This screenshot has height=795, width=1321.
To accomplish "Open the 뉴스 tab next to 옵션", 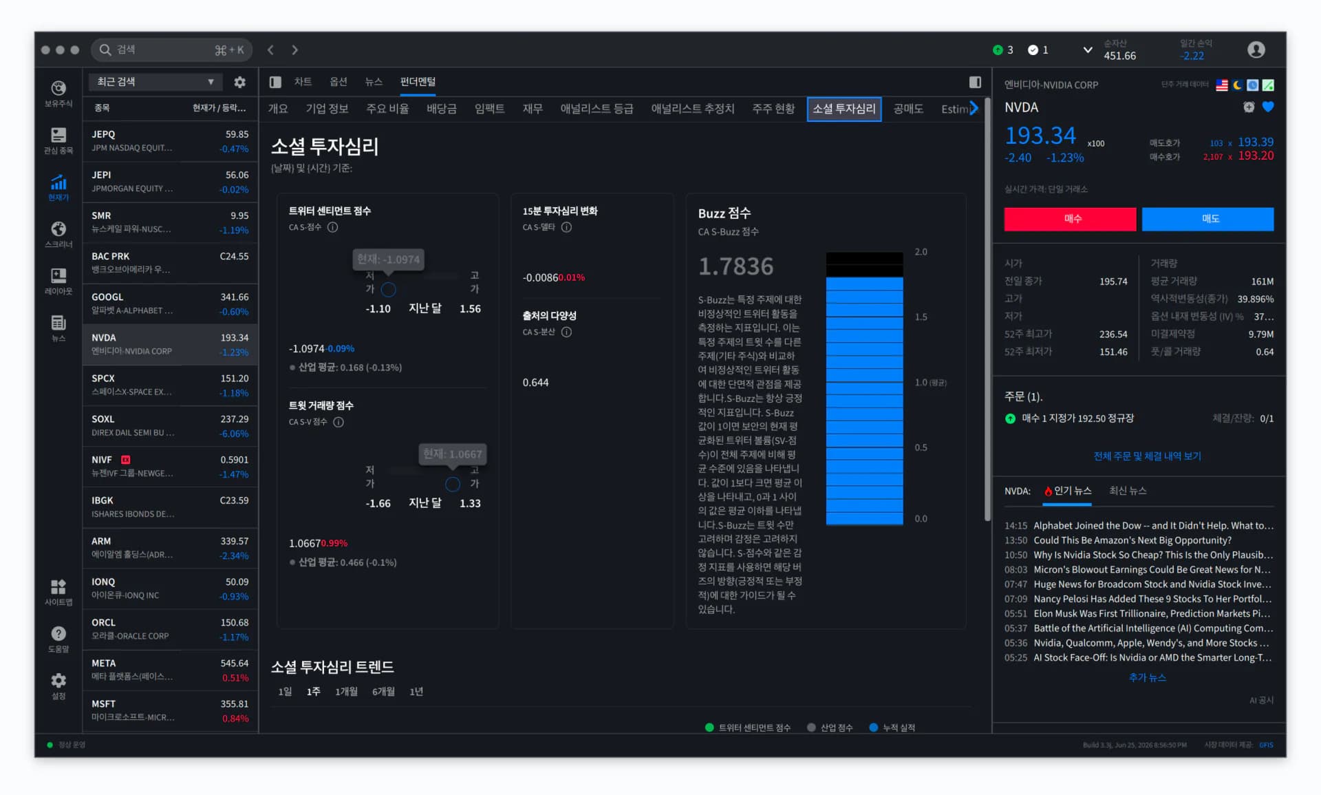I will (374, 82).
